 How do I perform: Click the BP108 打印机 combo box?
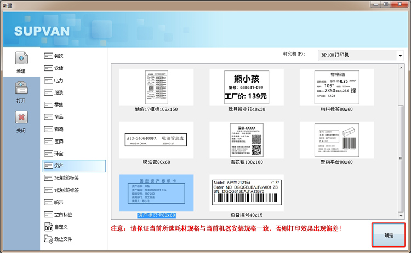(356, 55)
